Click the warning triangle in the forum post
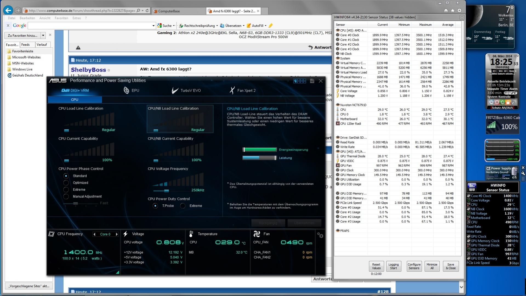This screenshot has width=526, height=296. point(78,47)
